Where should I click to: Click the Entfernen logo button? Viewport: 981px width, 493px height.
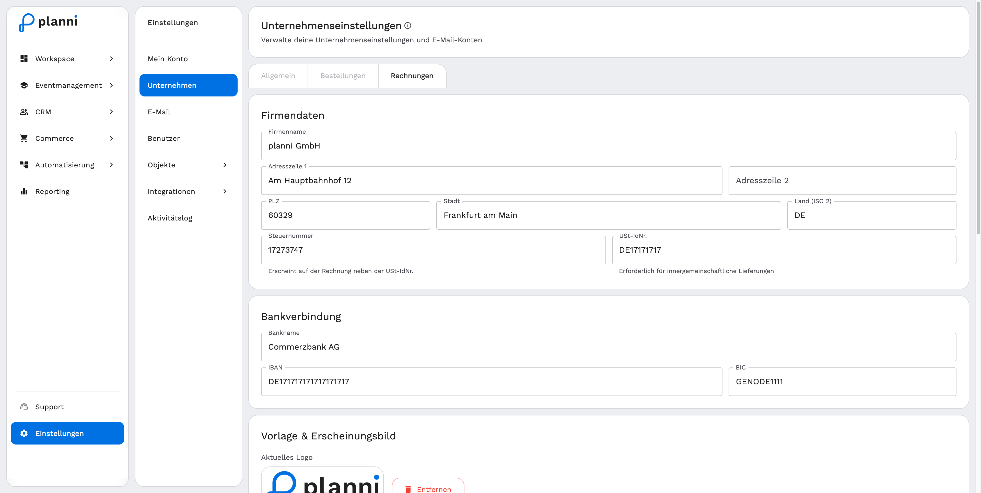pyautogui.click(x=428, y=486)
